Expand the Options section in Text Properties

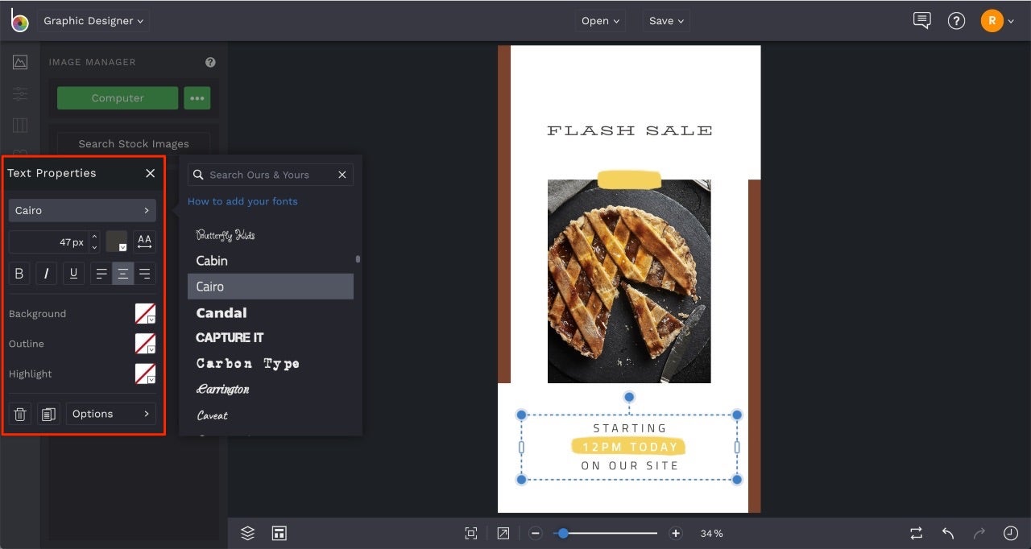point(110,413)
